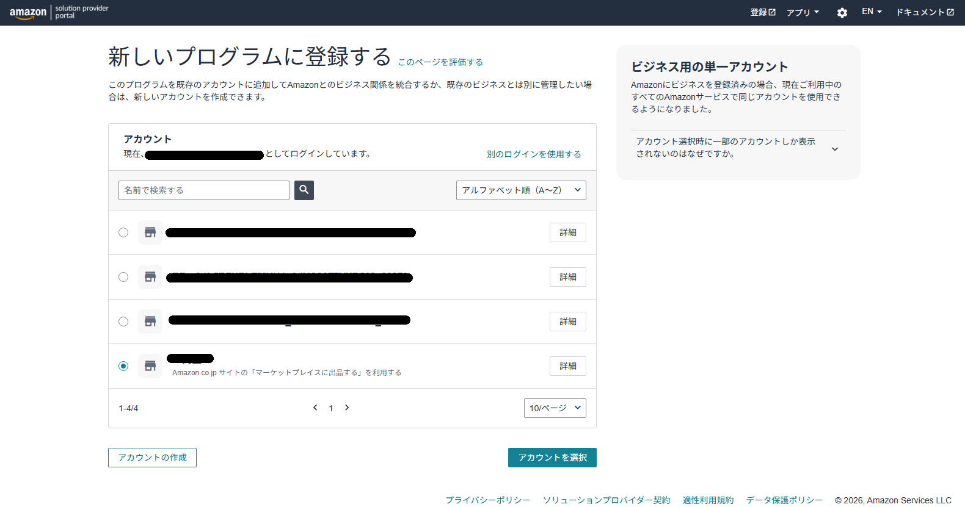Open the データ保護ポリシー footer link
The height and width of the screenshot is (507, 965).
[x=784, y=500]
